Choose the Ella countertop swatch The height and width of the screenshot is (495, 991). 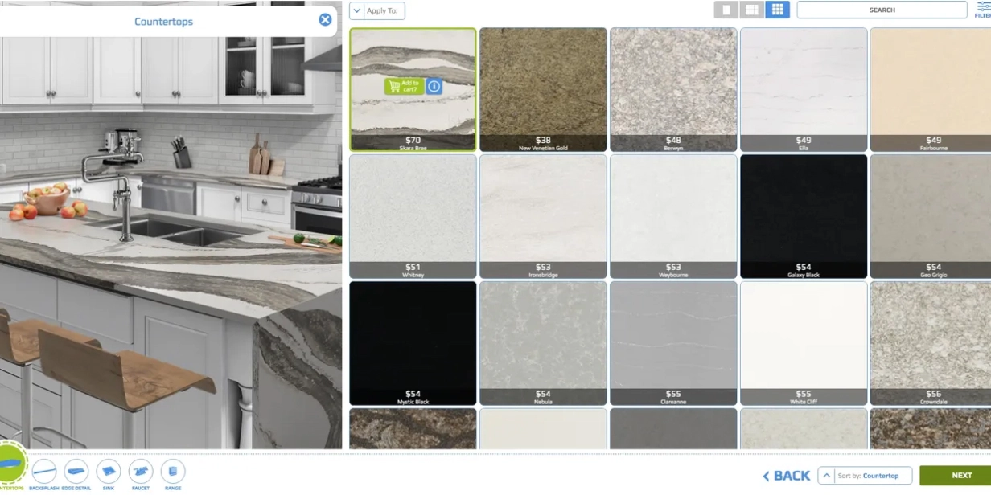[x=804, y=89]
